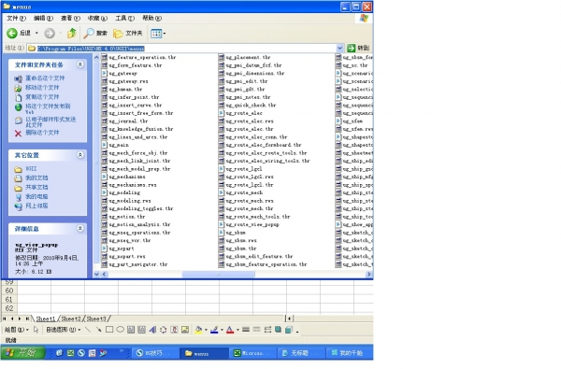
Task: Click Select Objects arrow pointer icon
Action: tap(36, 330)
